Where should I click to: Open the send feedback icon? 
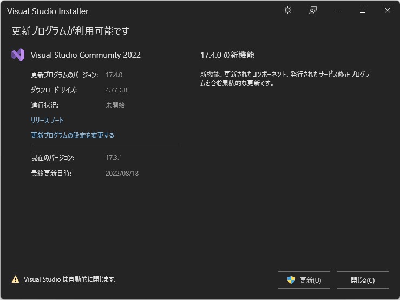(x=313, y=10)
